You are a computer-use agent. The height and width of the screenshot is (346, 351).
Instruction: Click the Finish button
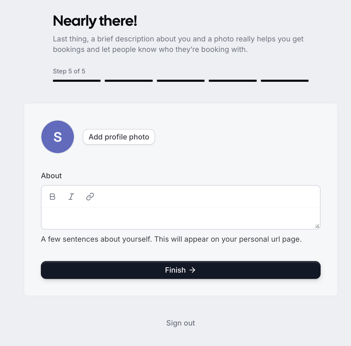181,270
